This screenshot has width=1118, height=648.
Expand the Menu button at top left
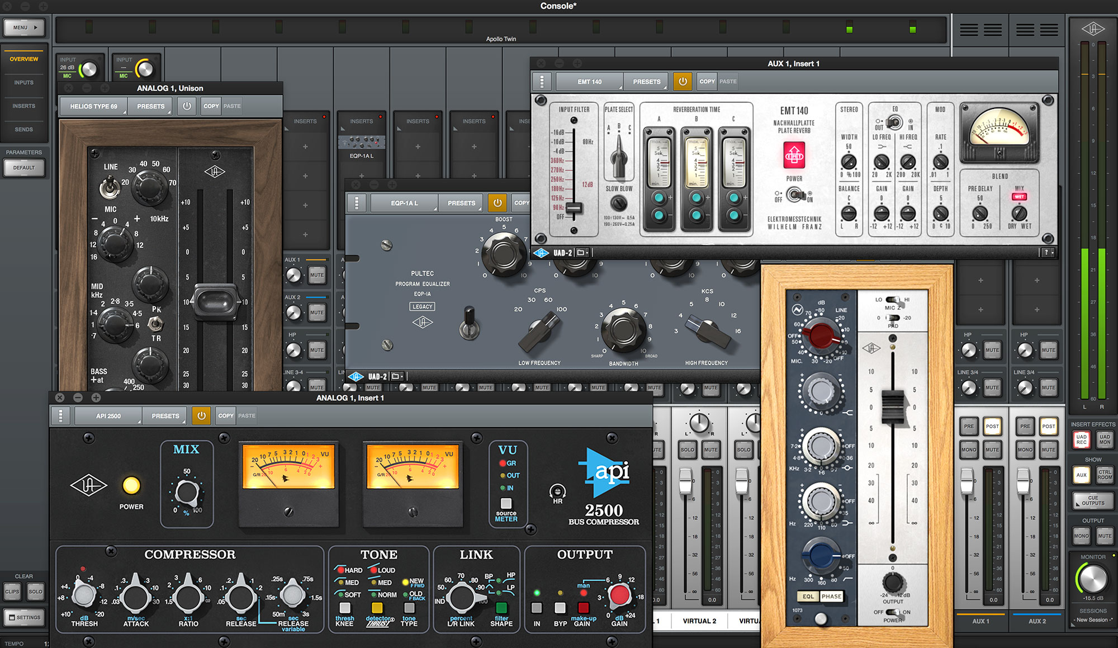(25, 27)
